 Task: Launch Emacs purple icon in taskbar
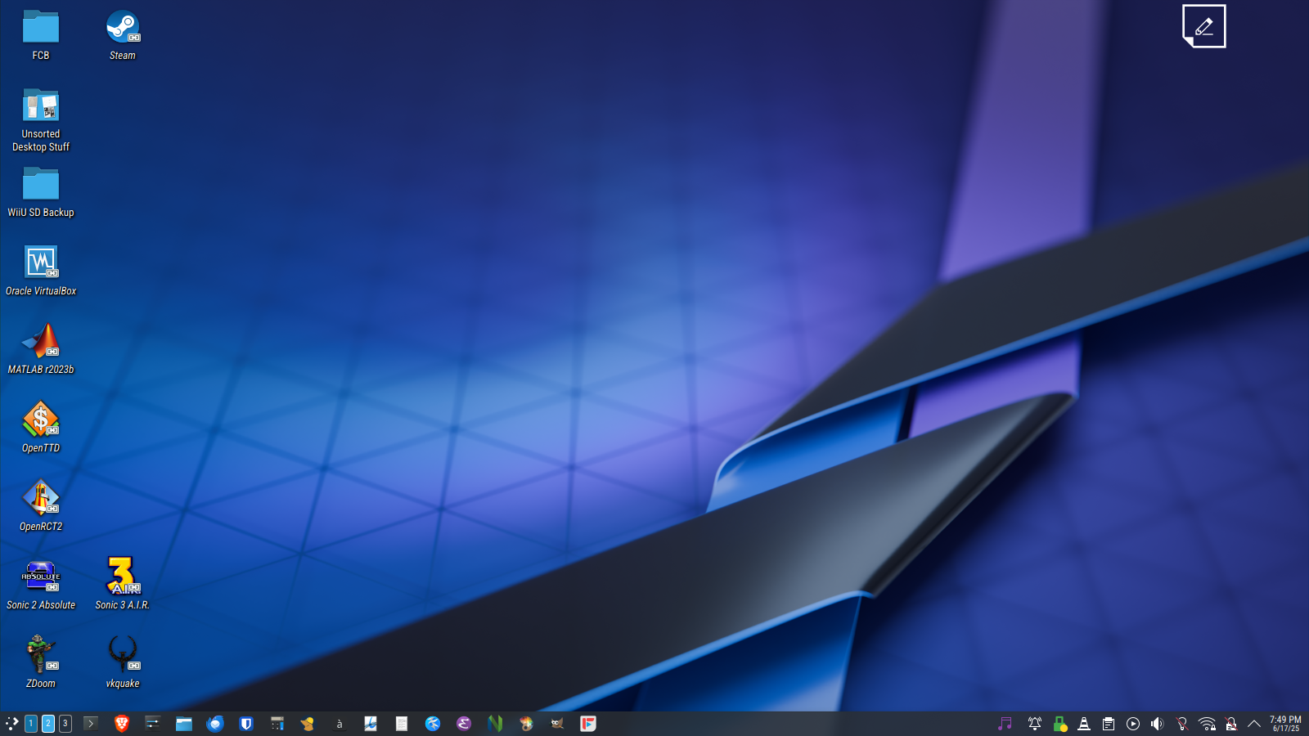pos(464,723)
